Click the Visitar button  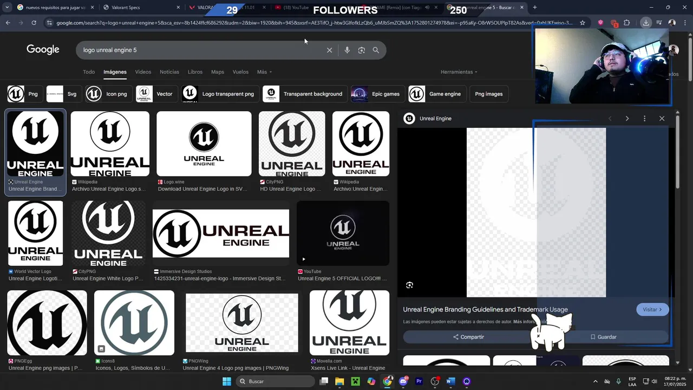click(652, 309)
